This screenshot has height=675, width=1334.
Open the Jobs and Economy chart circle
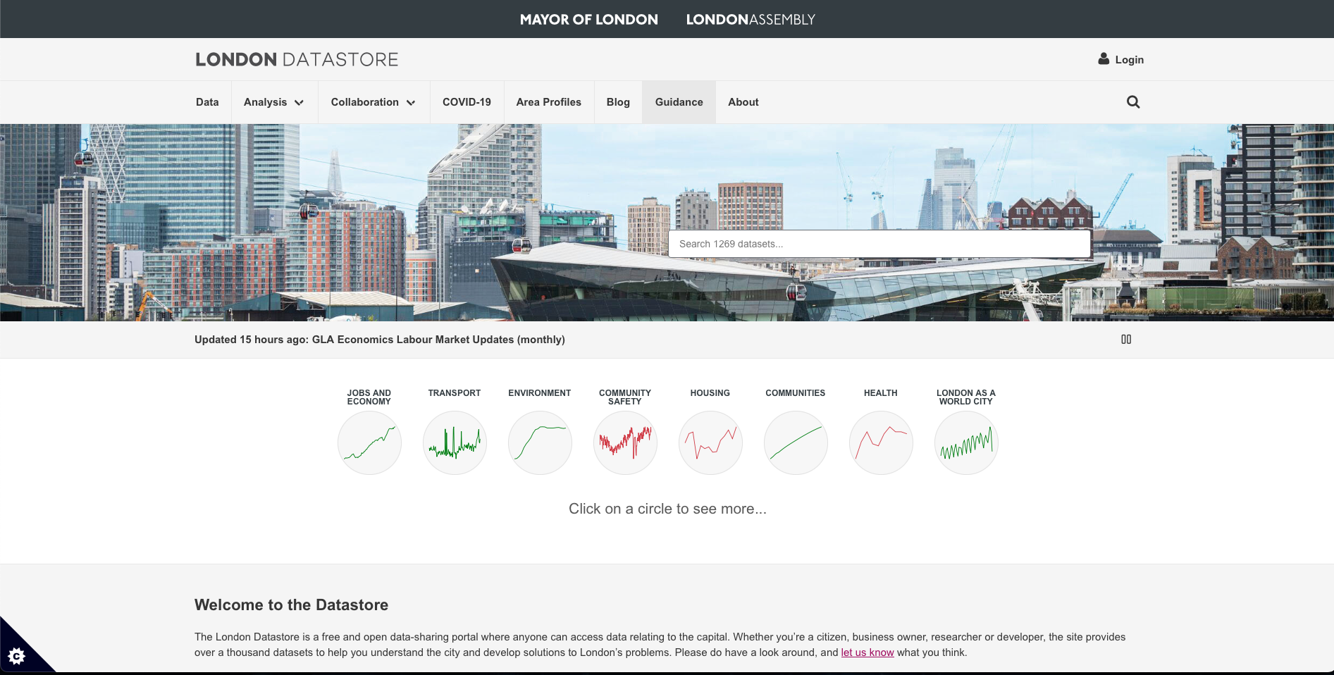pos(369,443)
